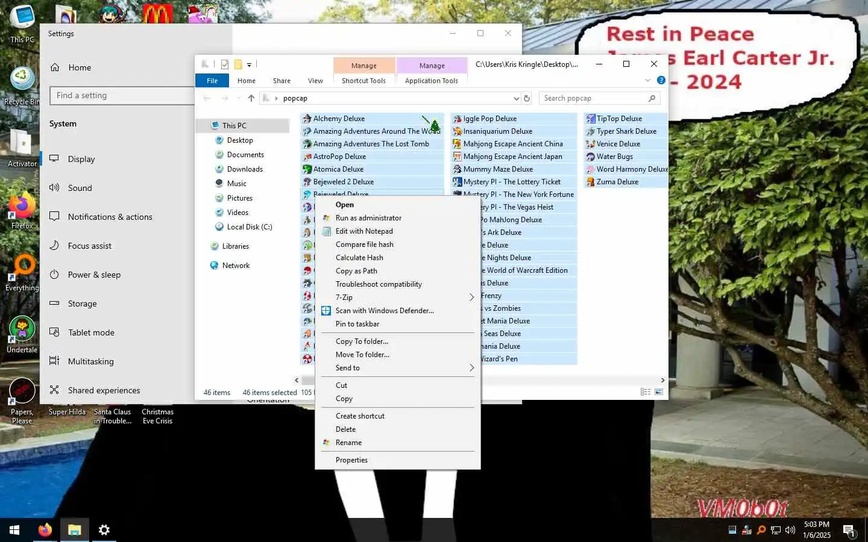Open Multitasking in Settings
Image resolution: width=868 pixels, height=542 pixels.
(90, 361)
